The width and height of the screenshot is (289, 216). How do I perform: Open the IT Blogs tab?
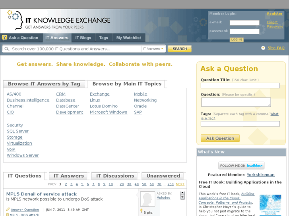pyautogui.click(x=83, y=38)
